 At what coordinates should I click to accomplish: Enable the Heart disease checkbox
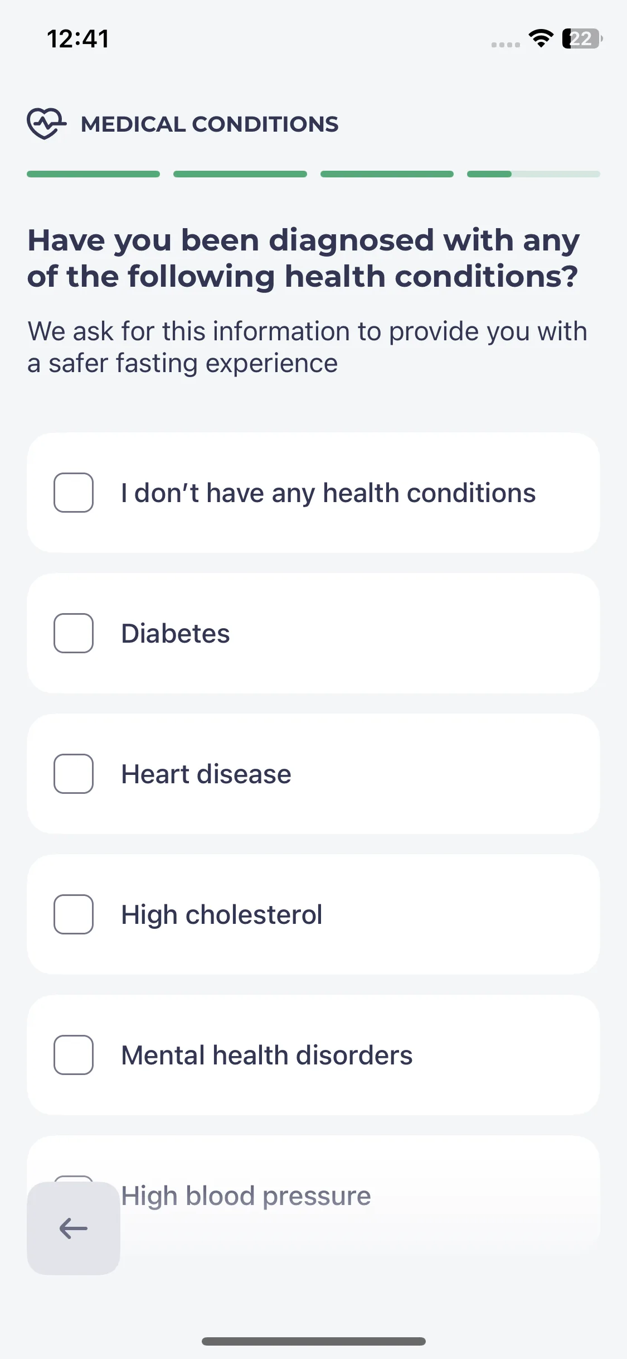pos(74,774)
